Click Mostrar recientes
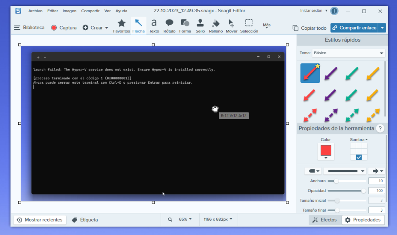The width and height of the screenshot is (397, 235). pyautogui.click(x=40, y=220)
